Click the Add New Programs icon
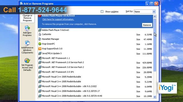The width and height of the screenshot is (183, 102). tap(27, 28)
